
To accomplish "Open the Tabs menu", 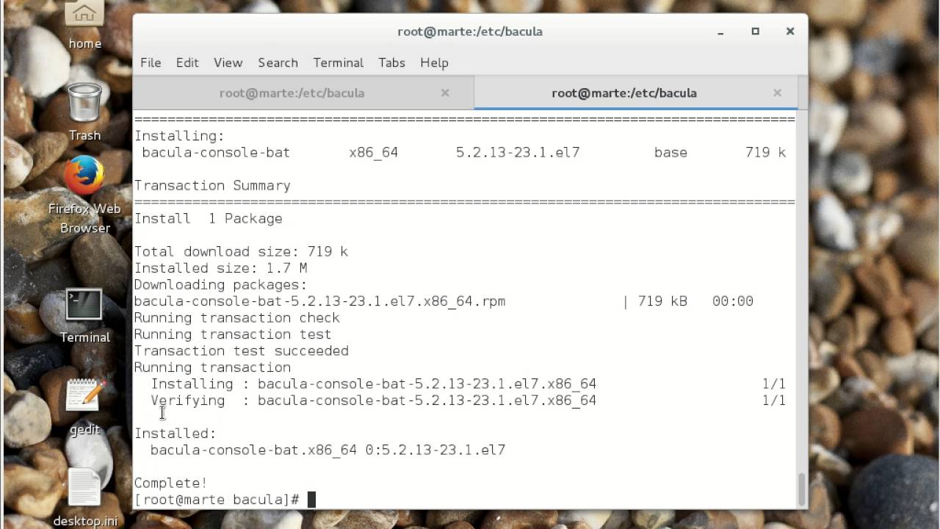I will pyautogui.click(x=391, y=62).
